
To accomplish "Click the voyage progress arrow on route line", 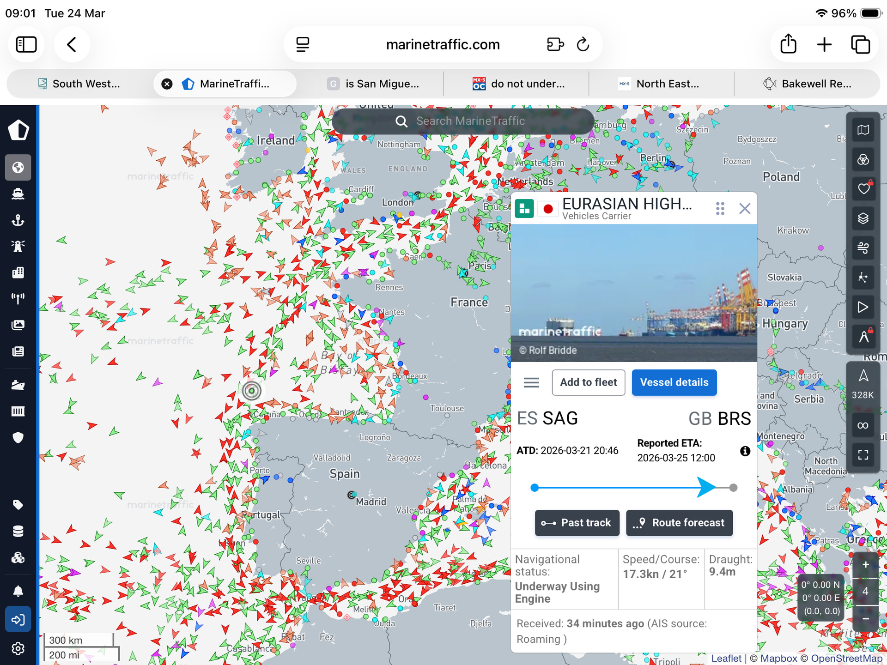I will coord(706,487).
